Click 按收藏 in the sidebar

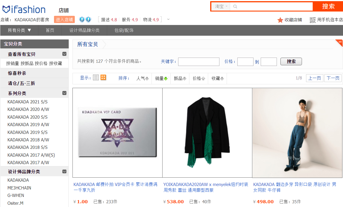55,63
